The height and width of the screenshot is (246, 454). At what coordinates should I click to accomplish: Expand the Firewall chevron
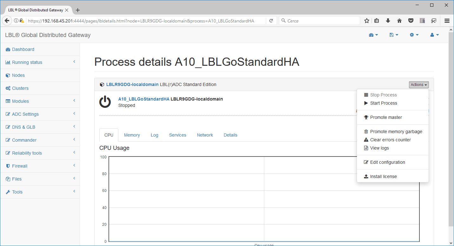click(74, 166)
